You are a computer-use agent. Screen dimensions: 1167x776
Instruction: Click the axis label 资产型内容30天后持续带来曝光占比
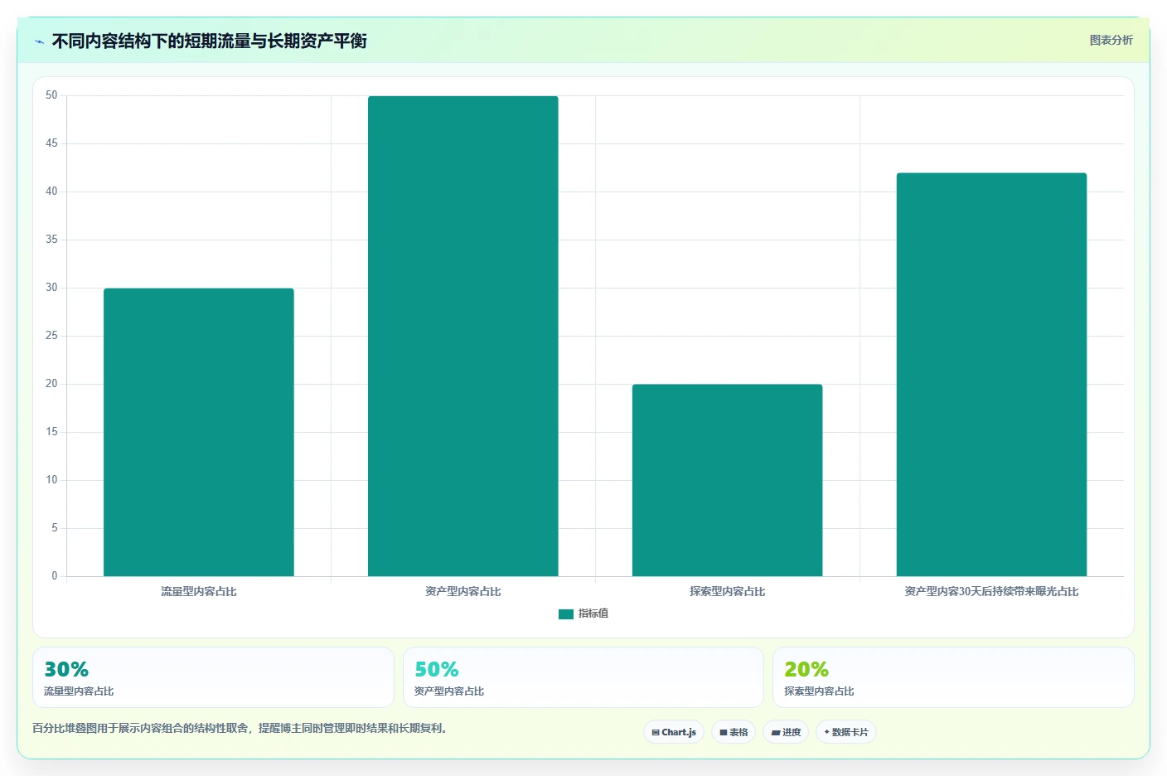pyautogui.click(x=991, y=591)
